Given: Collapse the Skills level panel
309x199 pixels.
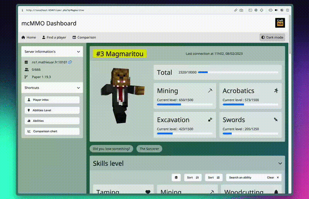Looking at the screenshot, I should tap(280, 164).
